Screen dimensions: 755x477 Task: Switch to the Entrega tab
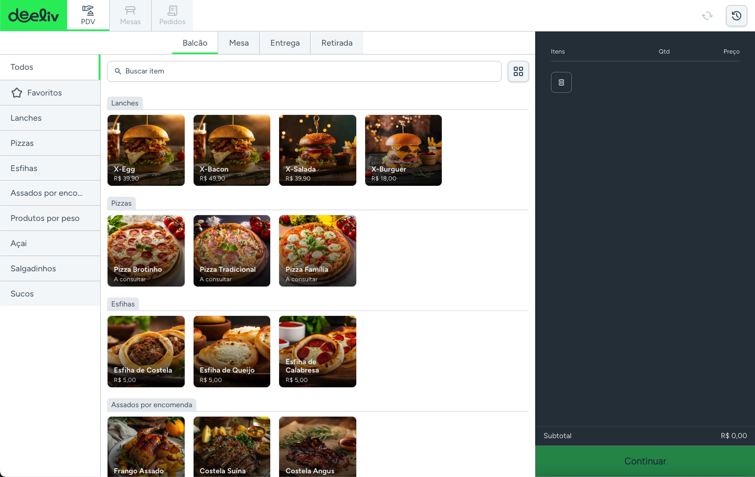(285, 43)
